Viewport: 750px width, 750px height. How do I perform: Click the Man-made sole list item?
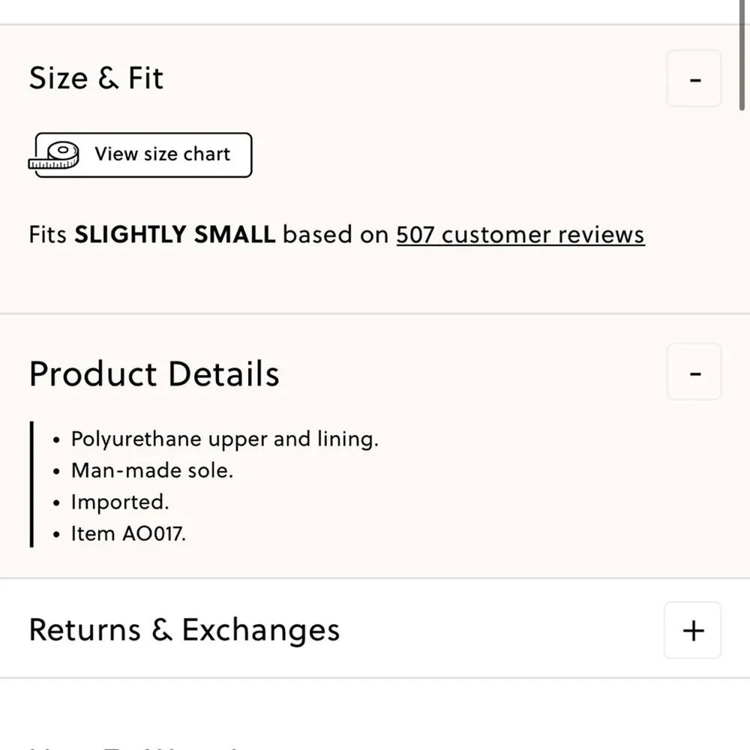pyautogui.click(x=152, y=470)
